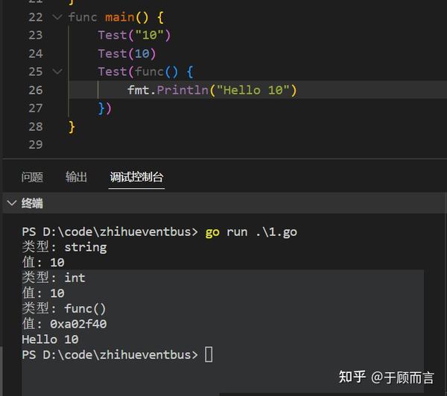447x396 pixels.
Task: Collapse the func main fold arrow
Action: click(x=57, y=17)
